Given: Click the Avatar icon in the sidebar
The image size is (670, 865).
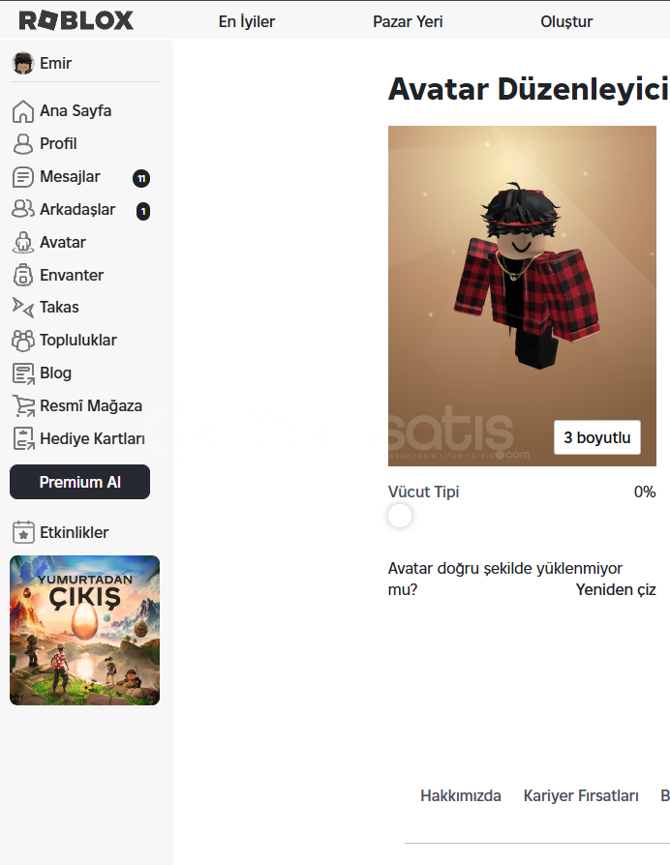Looking at the screenshot, I should pyautogui.click(x=22, y=242).
